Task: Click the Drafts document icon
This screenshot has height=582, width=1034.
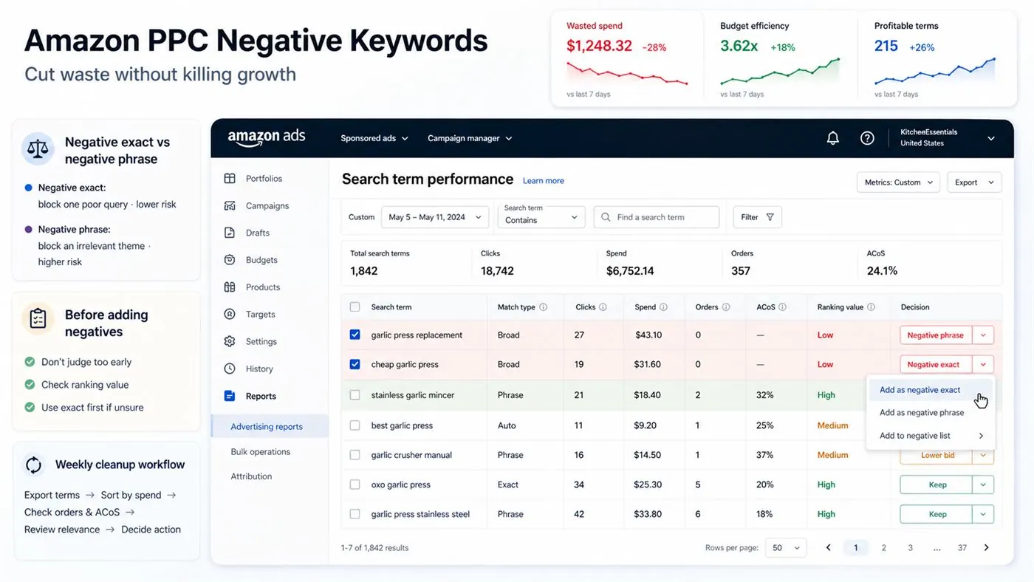Action: coord(230,233)
